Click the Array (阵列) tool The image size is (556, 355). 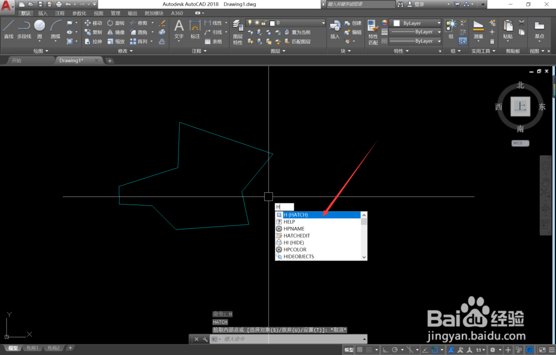pos(138,42)
